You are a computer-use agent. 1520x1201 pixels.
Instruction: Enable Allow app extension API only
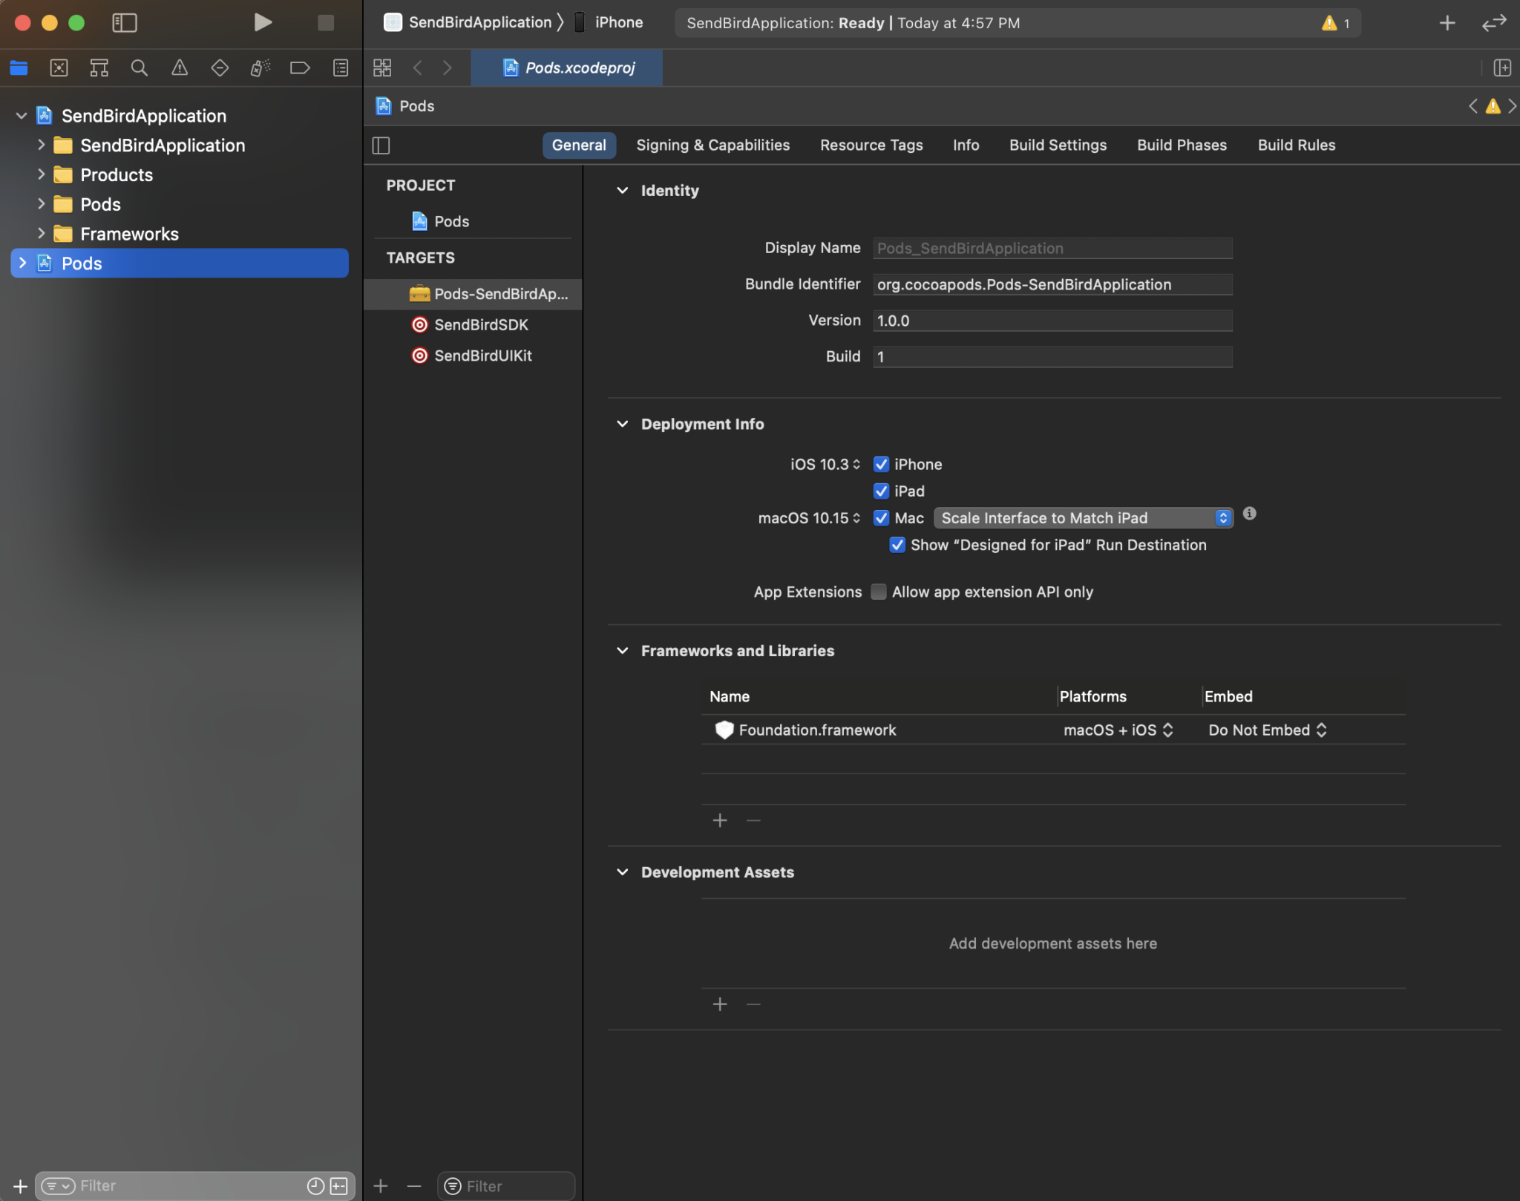pos(878,592)
